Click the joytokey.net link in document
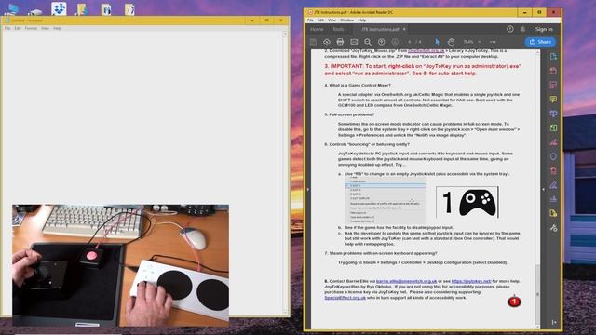 471,281
